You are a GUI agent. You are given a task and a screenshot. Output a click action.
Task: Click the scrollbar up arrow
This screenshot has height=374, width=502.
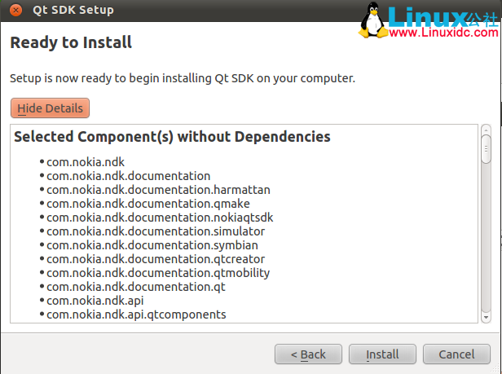click(486, 130)
